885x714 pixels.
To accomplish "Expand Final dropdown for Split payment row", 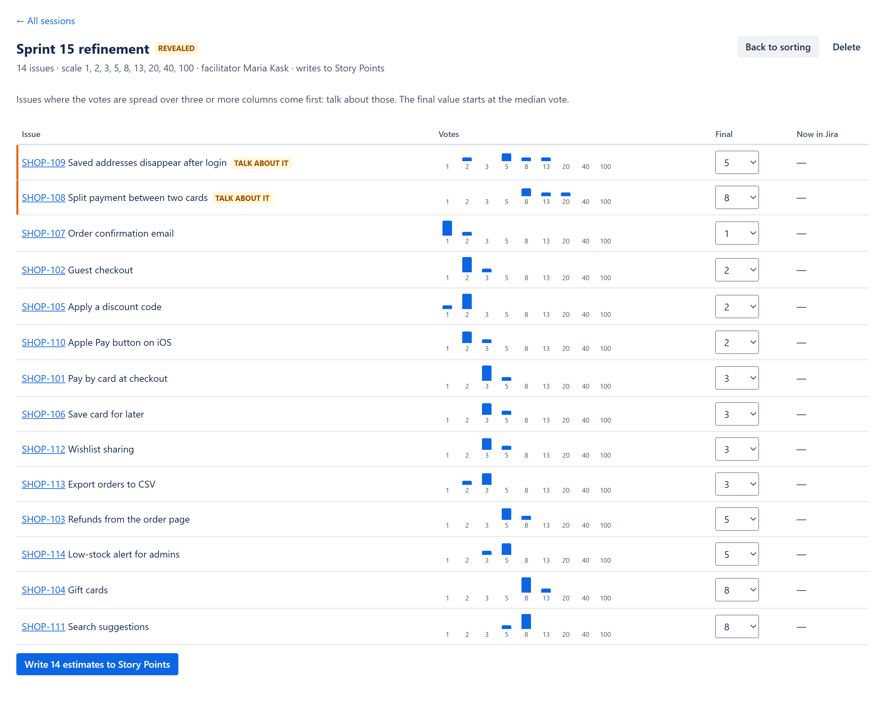I will [737, 198].
